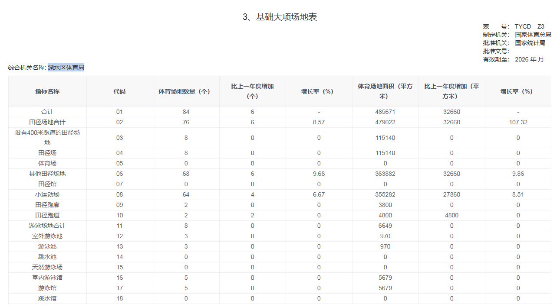Click the 指标名称 column header

pos(47,91)
